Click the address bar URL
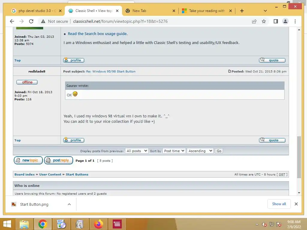The height and width of the screenshot is (230, 307). [x=120, y=21]
